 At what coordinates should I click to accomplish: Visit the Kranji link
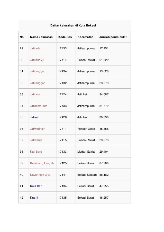click(34, 198)
